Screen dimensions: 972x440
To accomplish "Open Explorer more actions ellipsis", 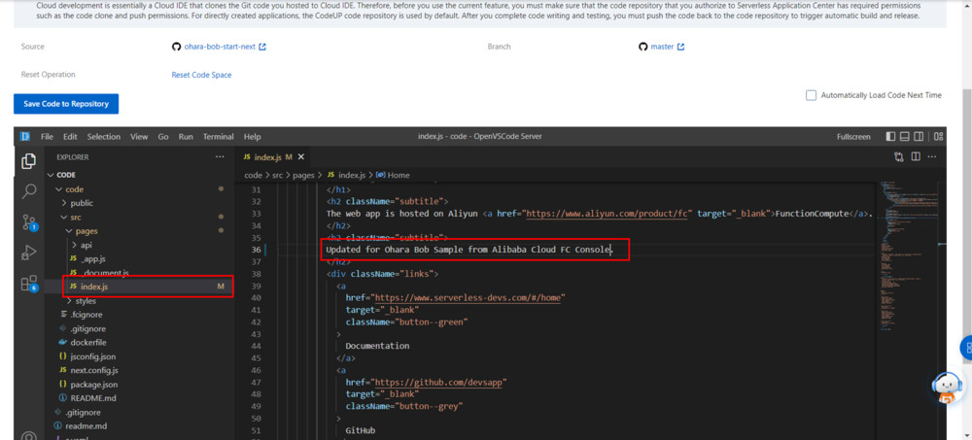I will pos(220,156).
